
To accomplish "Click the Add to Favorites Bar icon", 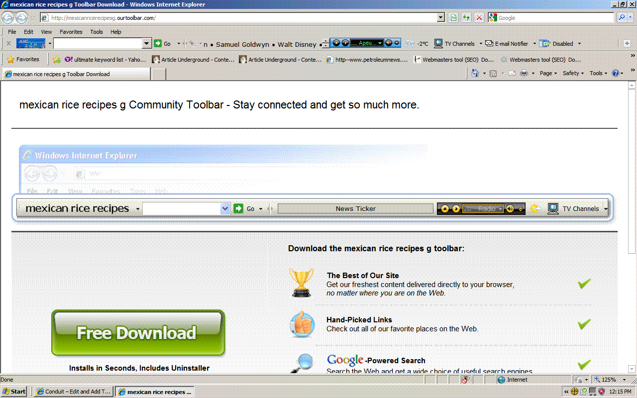I will point(57,60).
